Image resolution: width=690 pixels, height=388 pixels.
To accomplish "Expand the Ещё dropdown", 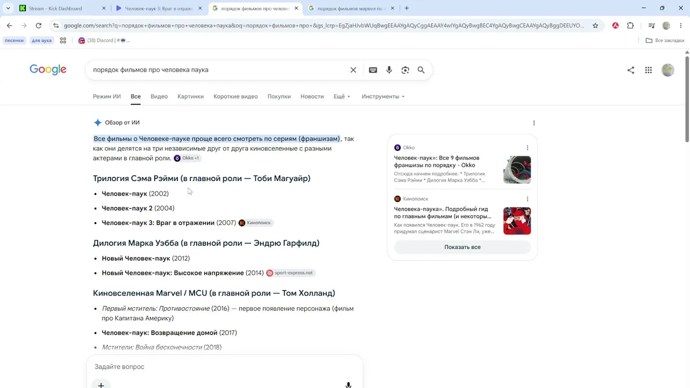I will point(342,96).
